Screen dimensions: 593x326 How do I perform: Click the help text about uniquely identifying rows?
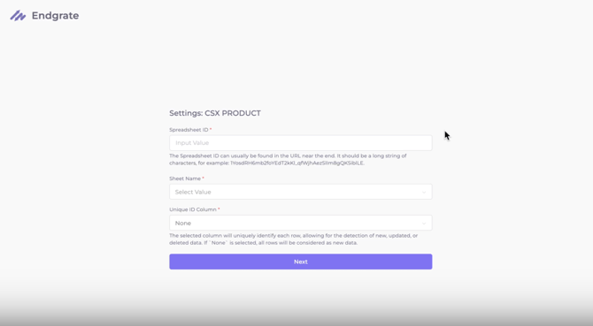(x=294, y=239)
